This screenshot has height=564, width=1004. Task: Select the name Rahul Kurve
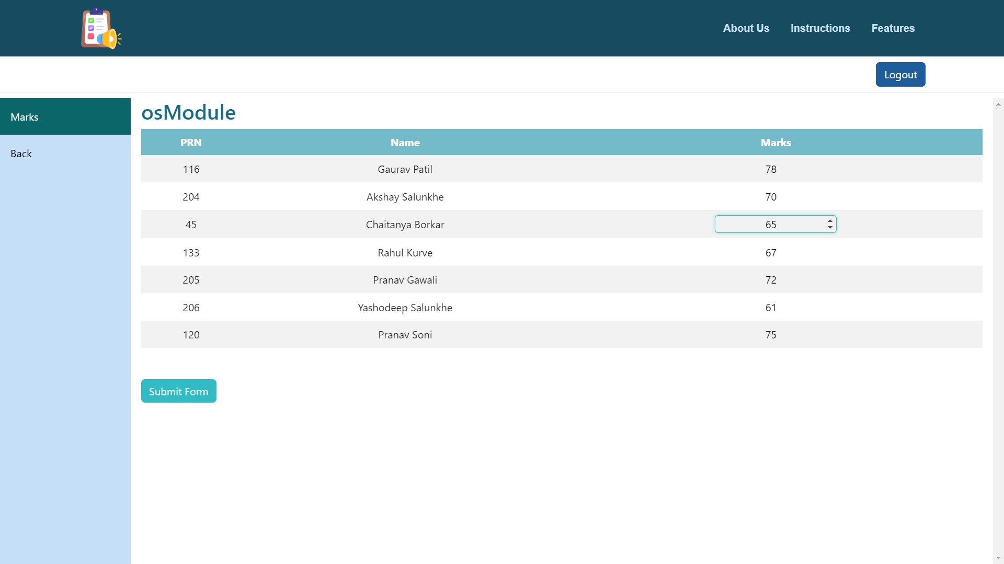[405, 253]
